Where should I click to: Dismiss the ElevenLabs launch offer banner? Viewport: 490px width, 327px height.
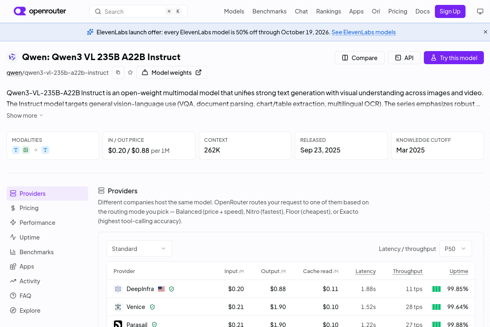tap(486, 32)
